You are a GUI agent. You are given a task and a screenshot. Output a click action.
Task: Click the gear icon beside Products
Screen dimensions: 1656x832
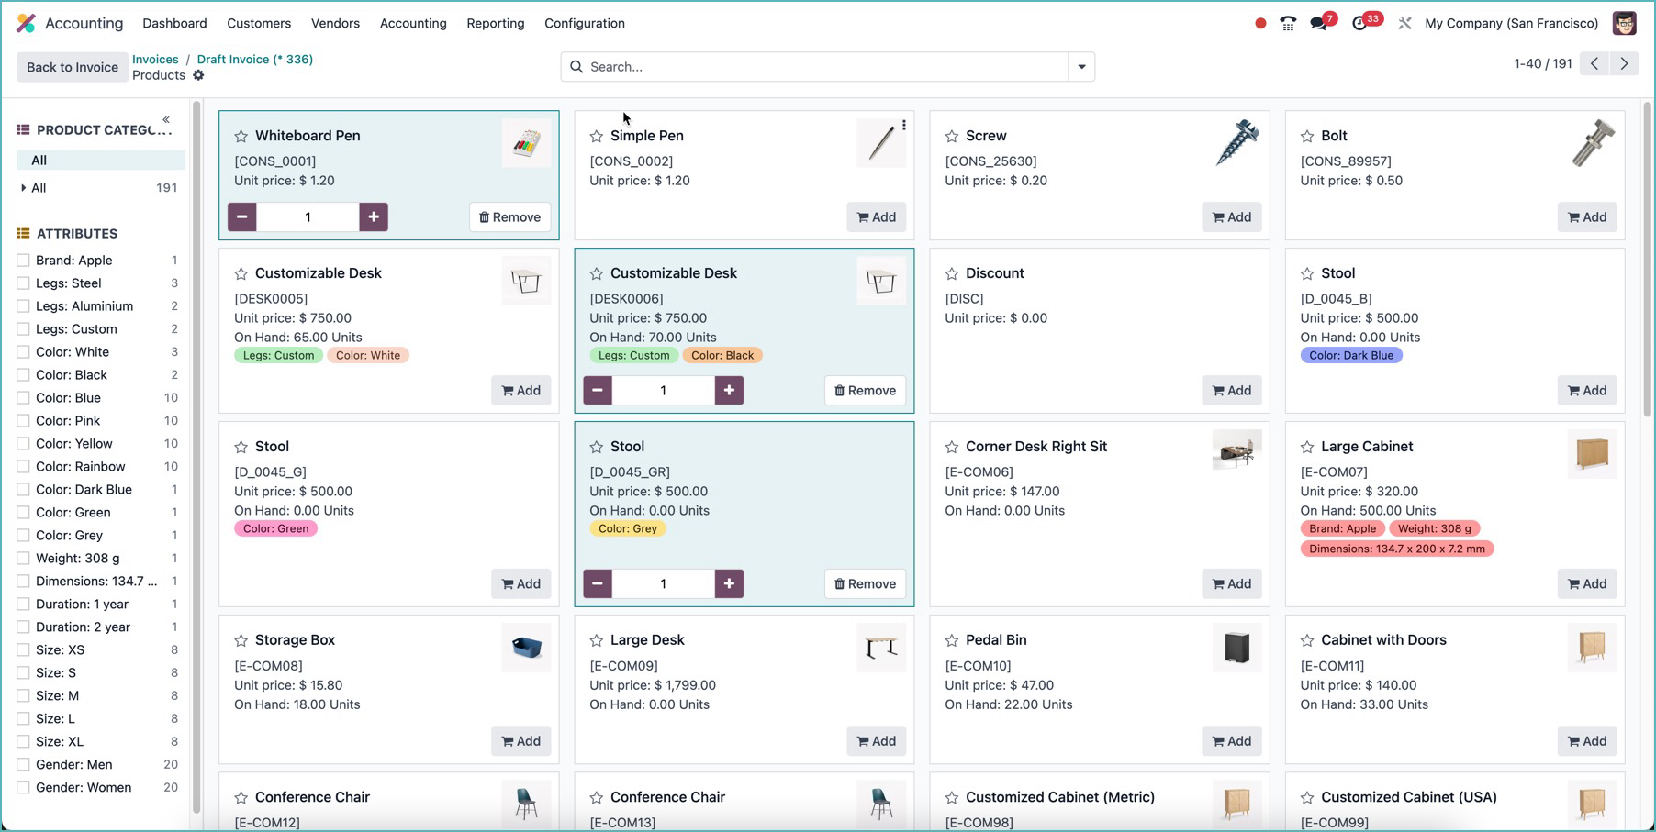[198, 75]
